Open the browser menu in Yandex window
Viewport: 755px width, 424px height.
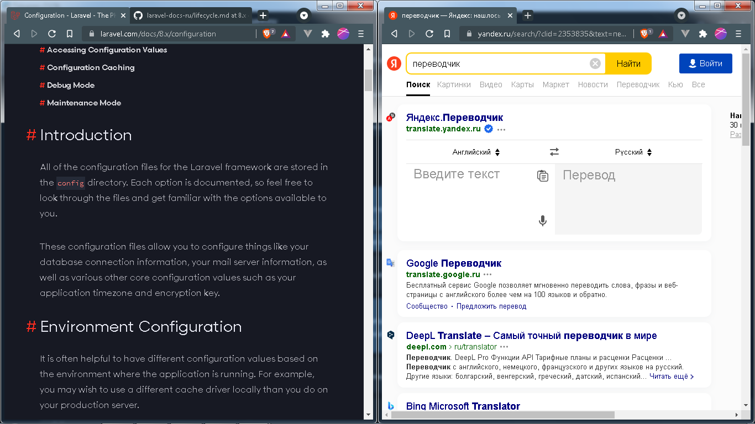click(x=738, y=34)
